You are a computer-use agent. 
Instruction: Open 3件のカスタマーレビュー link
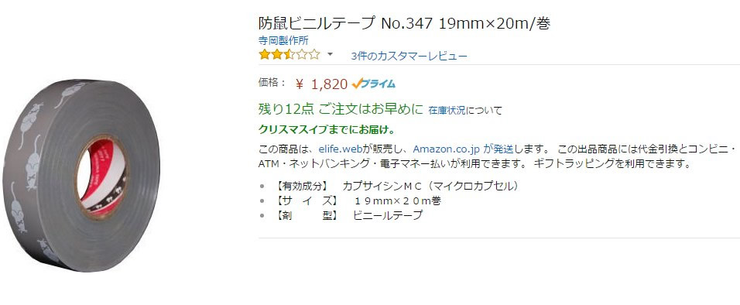[409, 57]
